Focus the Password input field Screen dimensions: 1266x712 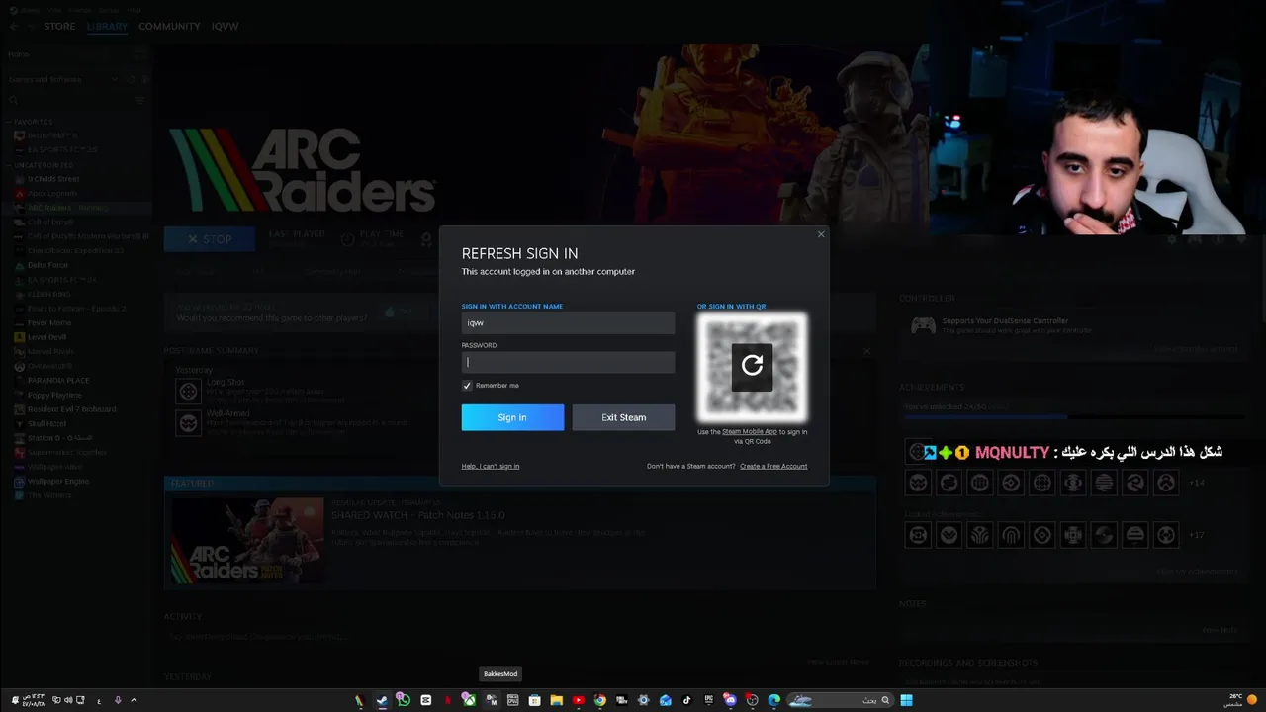click(568, 362)
